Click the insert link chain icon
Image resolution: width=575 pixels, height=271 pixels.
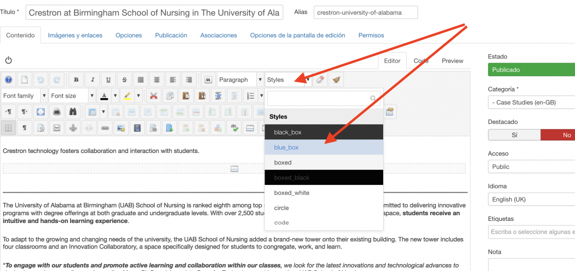(x=105, y=127)
